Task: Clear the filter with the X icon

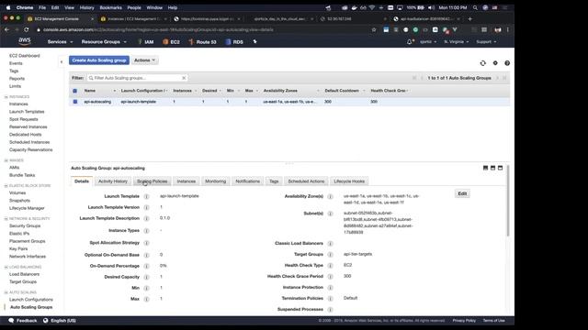Action: point(184,78)
